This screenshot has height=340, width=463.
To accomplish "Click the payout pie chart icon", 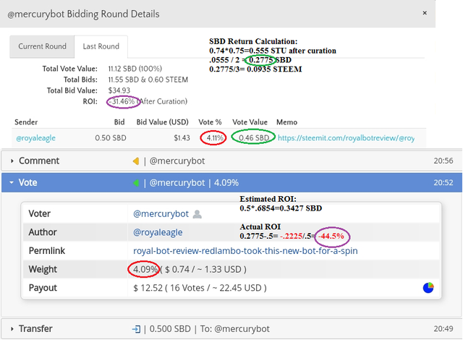I will pos(428,287).
